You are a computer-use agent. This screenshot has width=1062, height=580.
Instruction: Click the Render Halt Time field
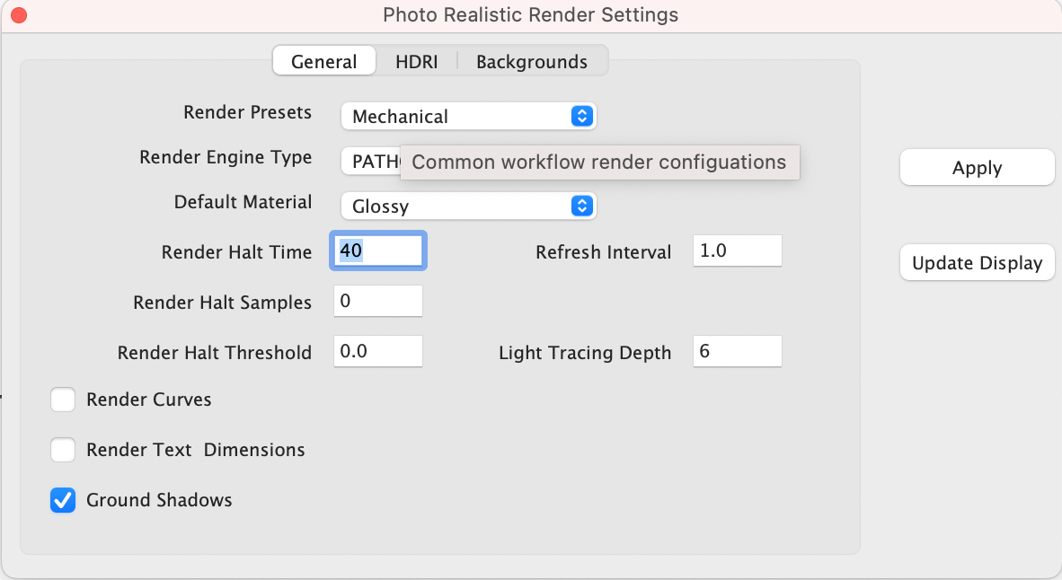(x=377, y=250)
